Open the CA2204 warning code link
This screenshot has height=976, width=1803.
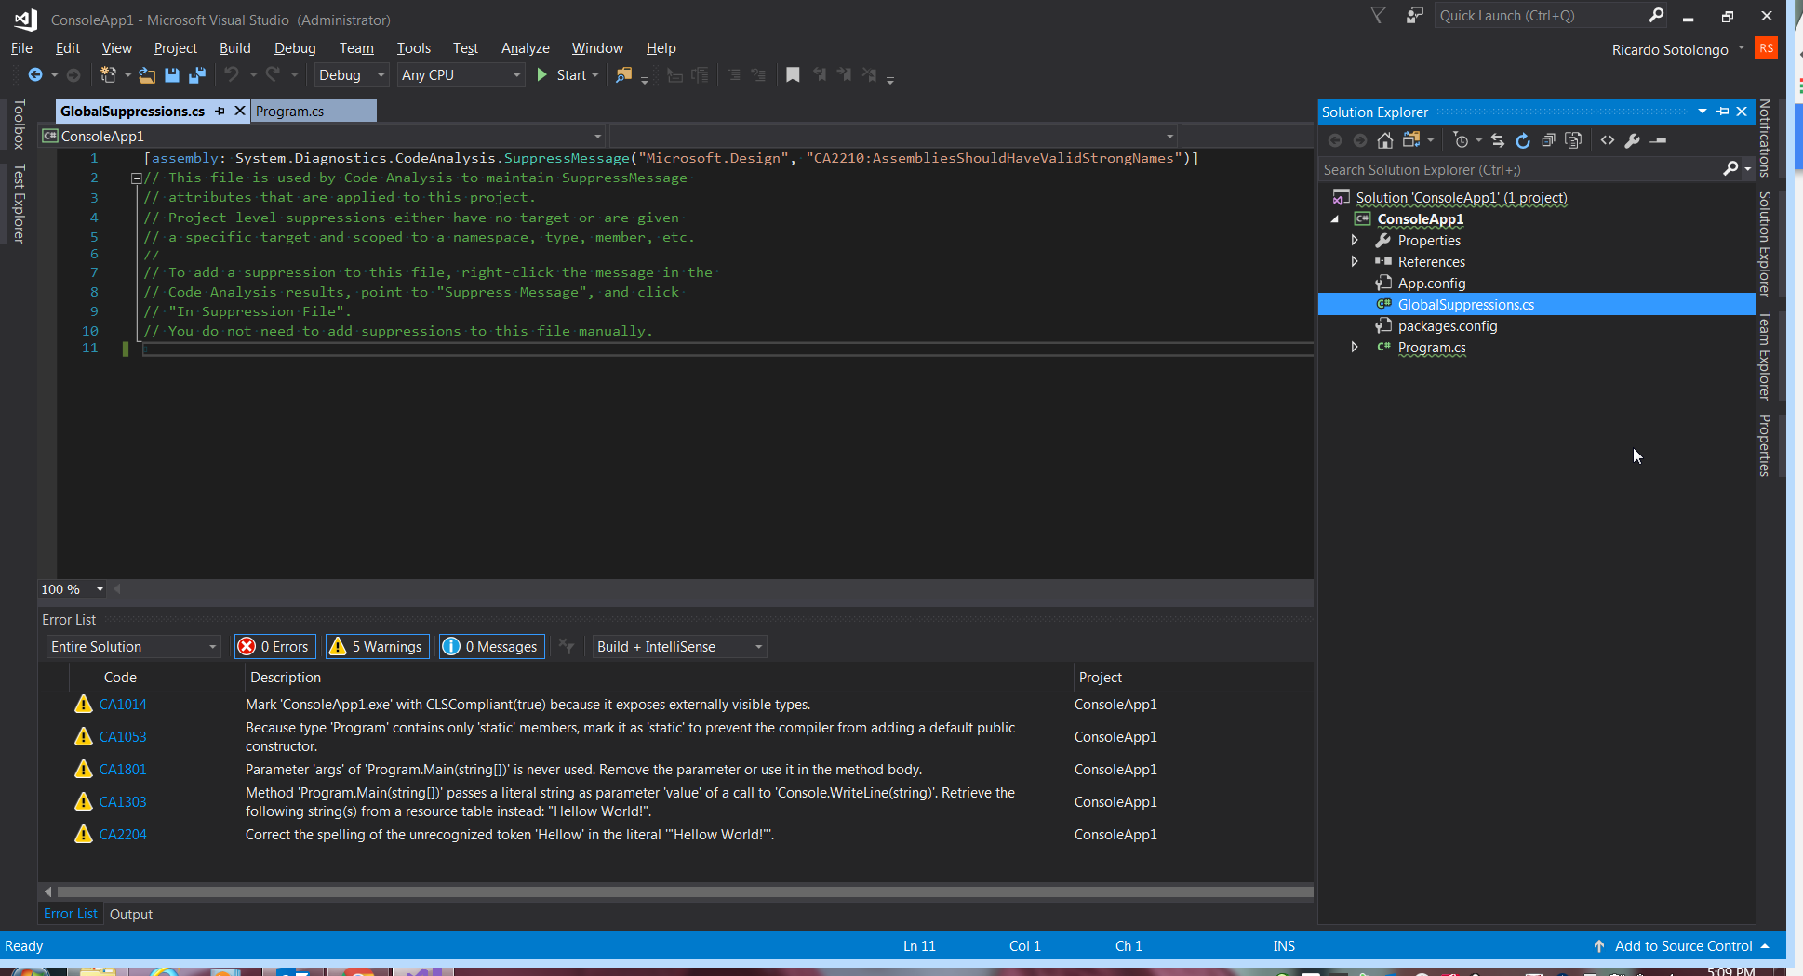point(123,834)
